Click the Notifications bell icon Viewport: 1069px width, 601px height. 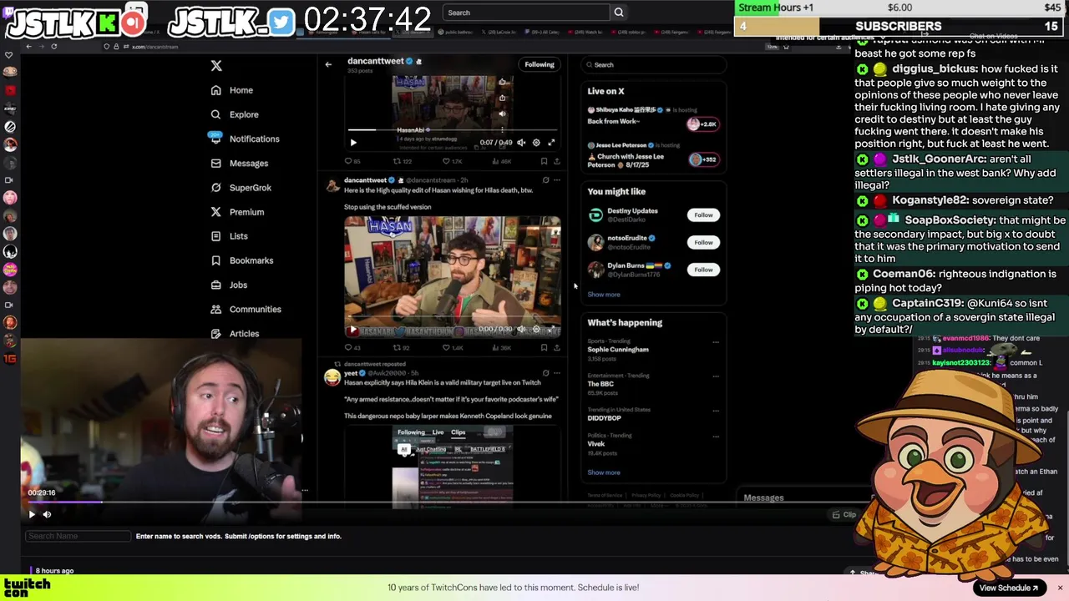click(x=216, y=139)
